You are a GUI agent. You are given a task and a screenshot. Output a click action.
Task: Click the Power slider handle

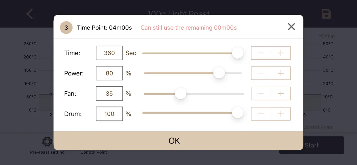[219, 73]
